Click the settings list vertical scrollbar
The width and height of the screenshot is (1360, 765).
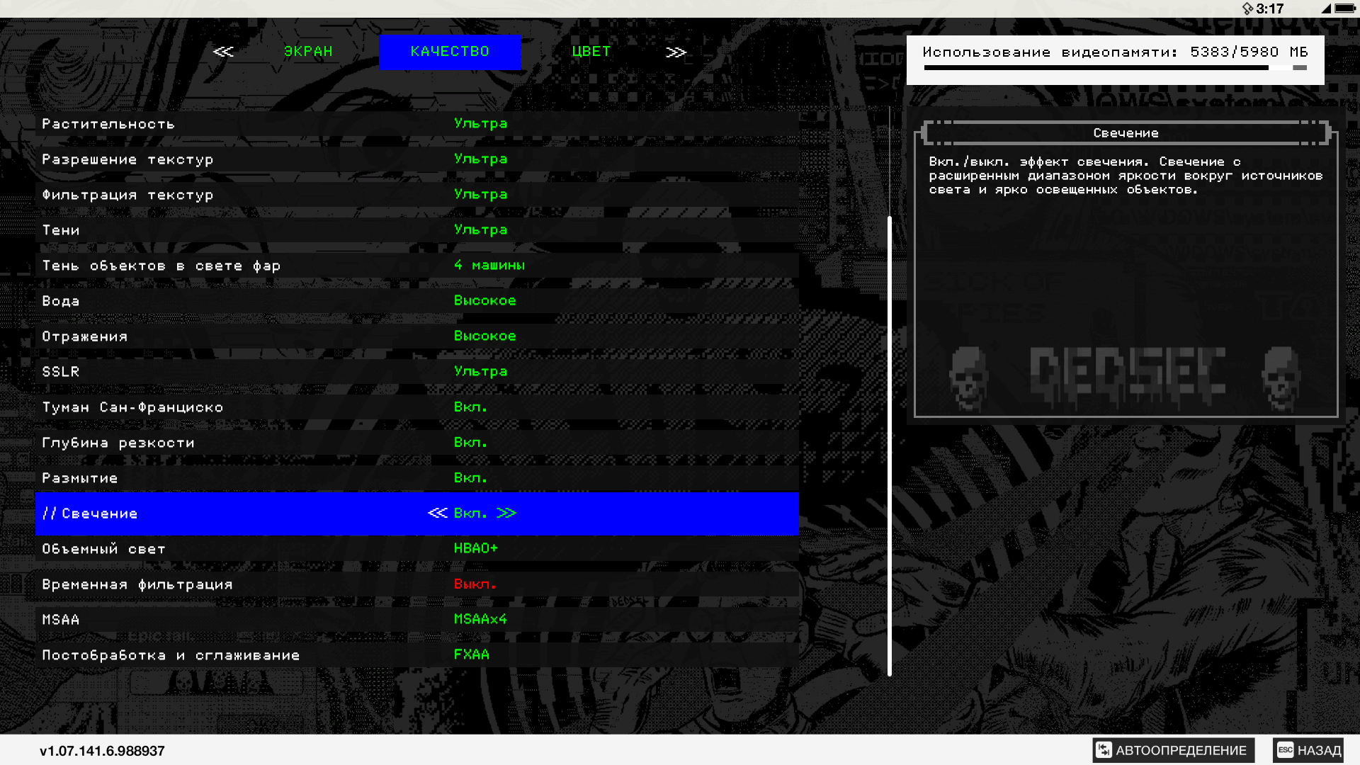click(x=890, y=446)
